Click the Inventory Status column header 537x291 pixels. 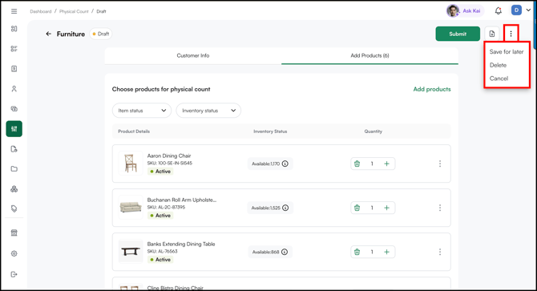pos(270,131)
